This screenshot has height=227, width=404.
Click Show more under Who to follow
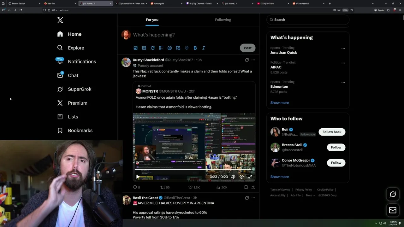click(x=280, y=177)
